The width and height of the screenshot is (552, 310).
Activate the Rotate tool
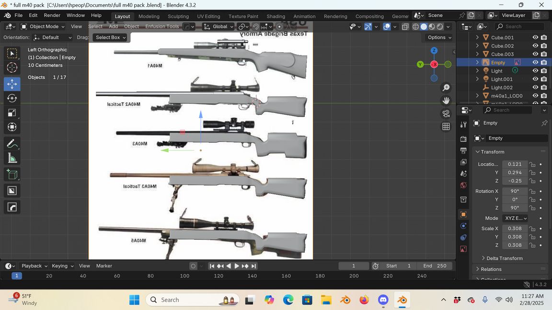click(x=12, y=98)
